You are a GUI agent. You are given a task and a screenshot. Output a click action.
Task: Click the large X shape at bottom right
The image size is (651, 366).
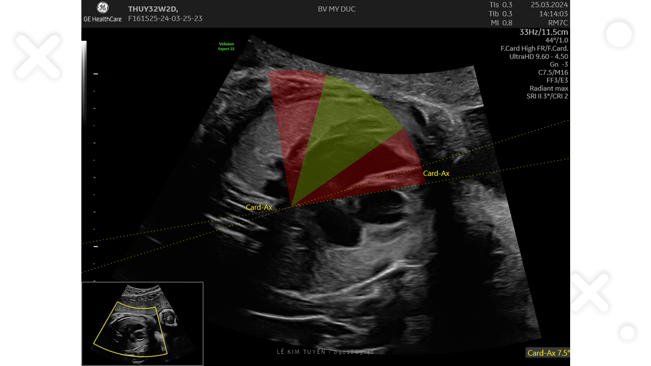(x=590, y=292)
